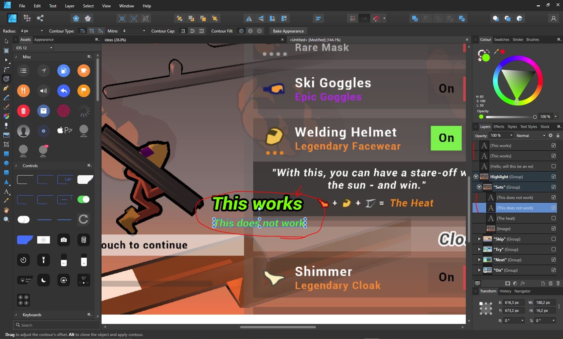Image resolution: width=563 pixels, height=339 pixels.
Task: Switch to the History panel
Action: coord(505,291)
